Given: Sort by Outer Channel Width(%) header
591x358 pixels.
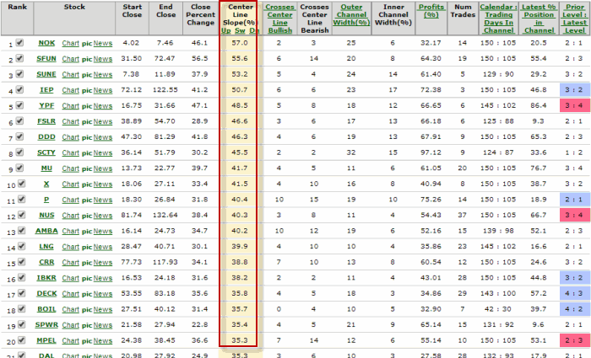Looking at the screenshot, I should click(x=351, y=14).
